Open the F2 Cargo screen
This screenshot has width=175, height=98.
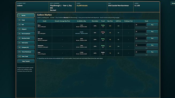pyautogui.click(x=26, y=20)
